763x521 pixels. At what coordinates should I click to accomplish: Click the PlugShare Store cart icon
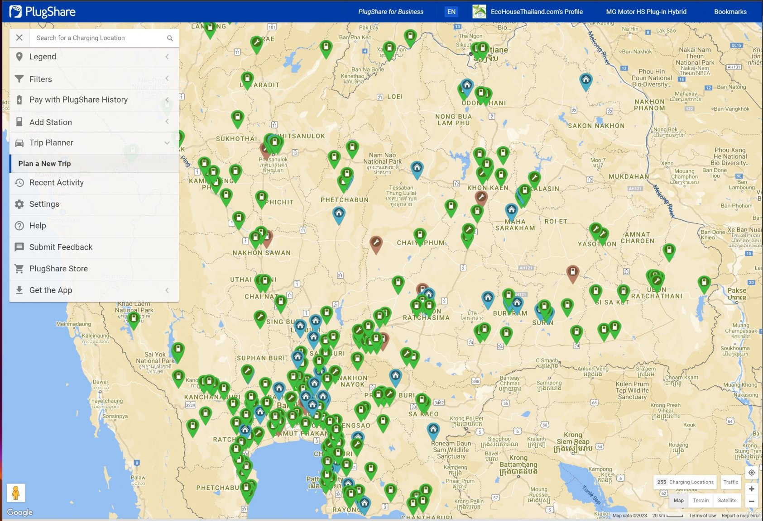(19, 269)
